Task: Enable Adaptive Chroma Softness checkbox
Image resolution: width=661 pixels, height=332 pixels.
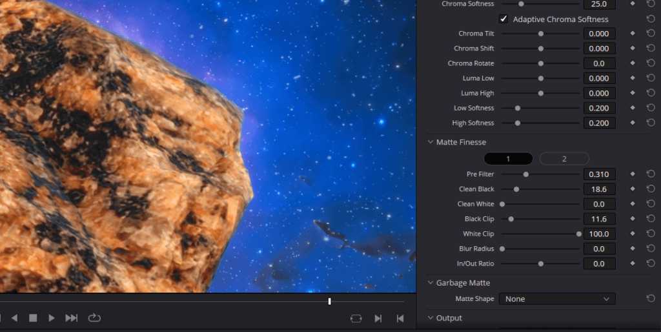Action: (503, 19)
